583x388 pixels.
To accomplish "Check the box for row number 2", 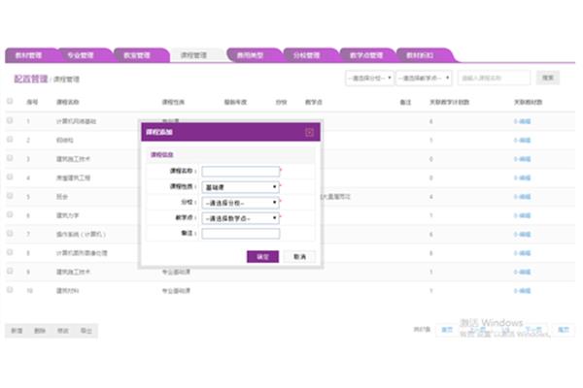I will point(10,140).
